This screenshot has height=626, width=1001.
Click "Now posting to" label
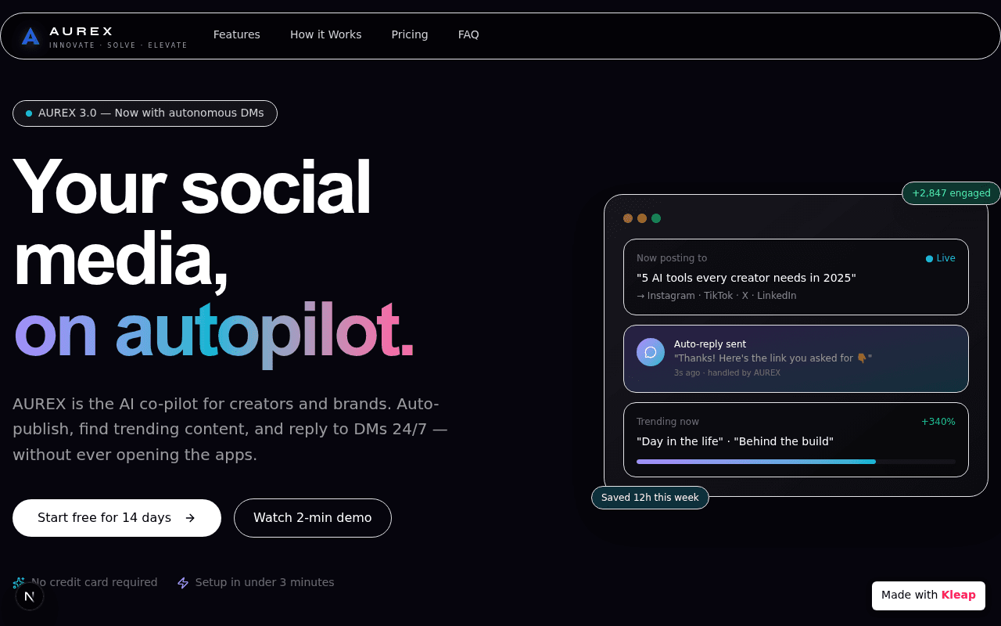(672, 258)
